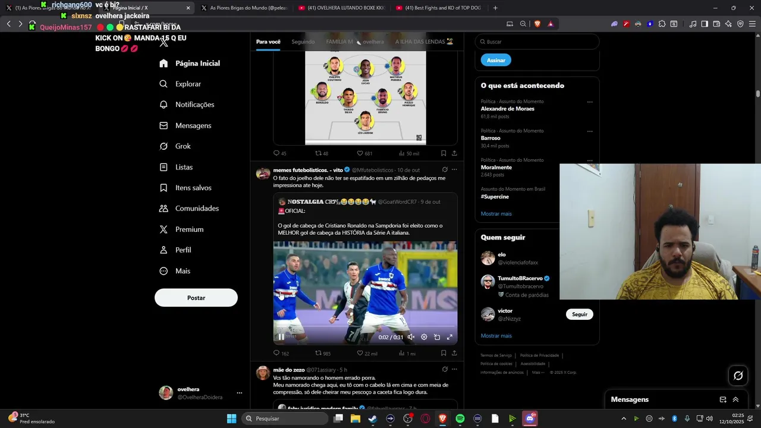Focus the Buscar search field

(x=537, y=42)
